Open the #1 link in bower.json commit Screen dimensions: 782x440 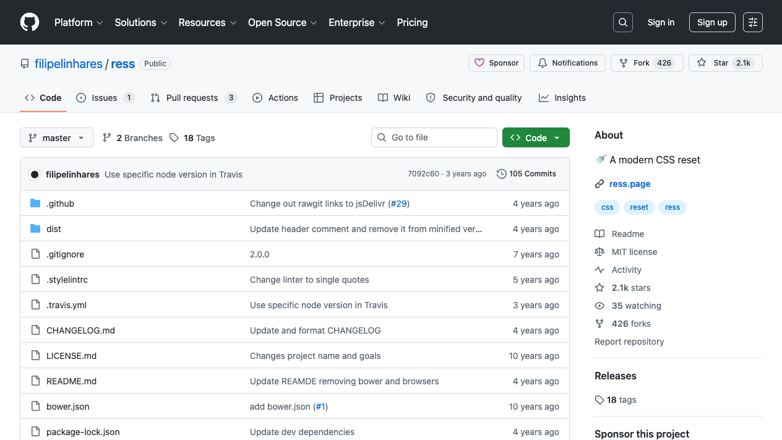click(320, 407)
